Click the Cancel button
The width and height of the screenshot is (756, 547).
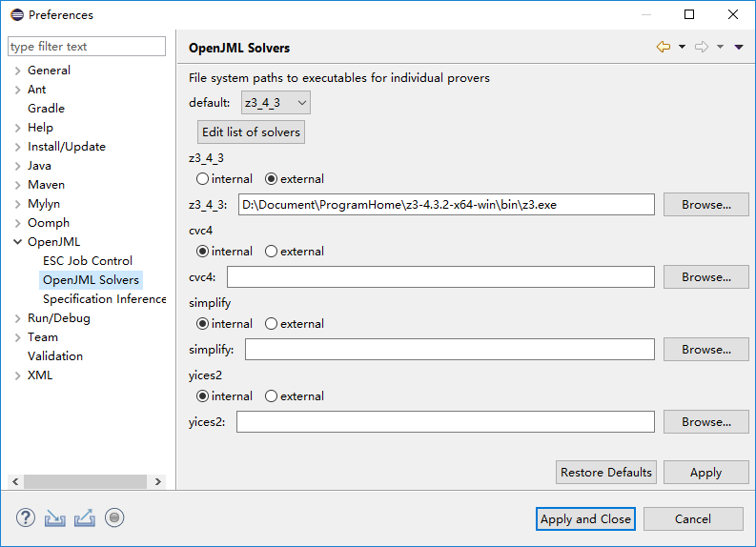pos(693,519)
